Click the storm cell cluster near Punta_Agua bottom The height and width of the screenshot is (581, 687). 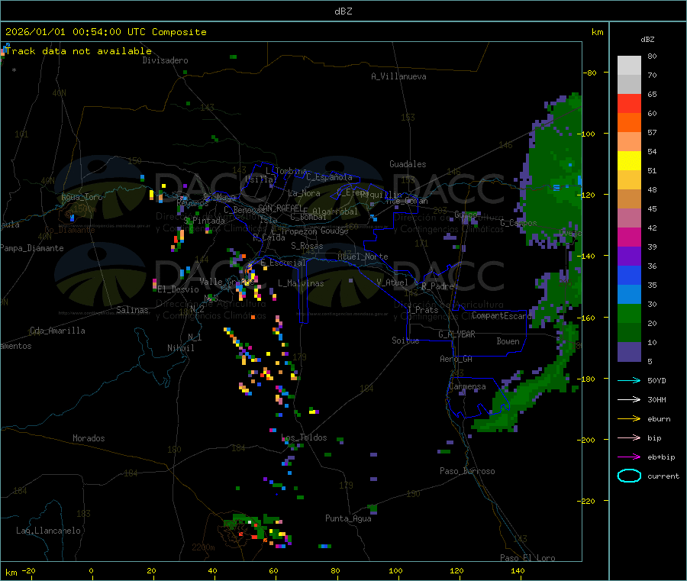(258, 530)
